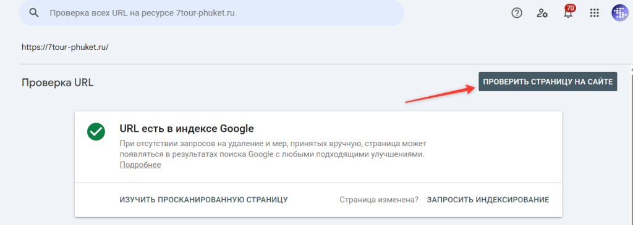Click 'URL есть в индексе Google' title
633x225 pixels.
click(187, 129)
